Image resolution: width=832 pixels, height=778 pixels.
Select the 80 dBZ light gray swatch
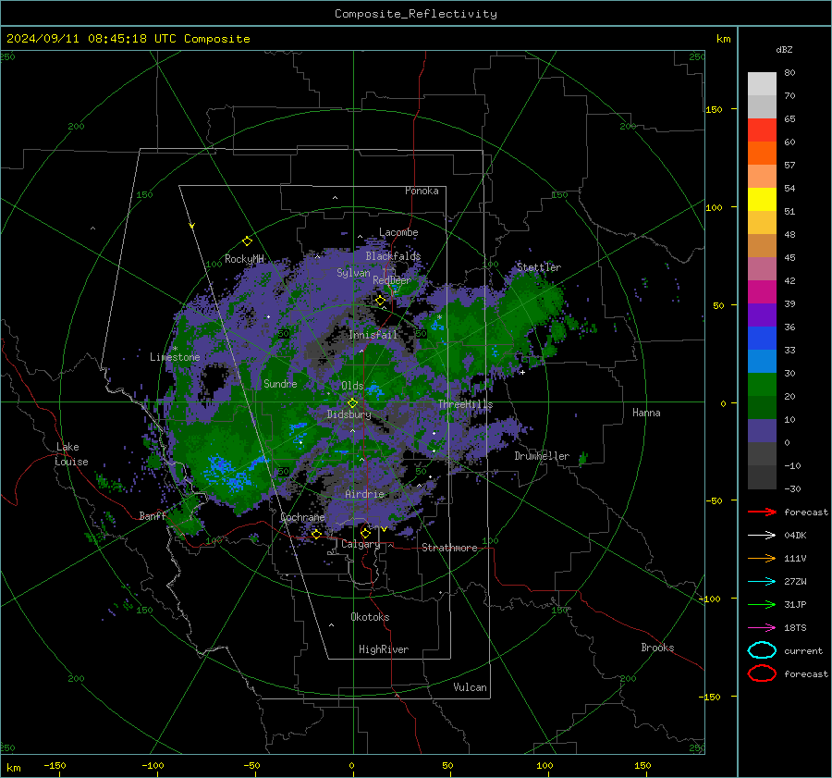(762, 83)
